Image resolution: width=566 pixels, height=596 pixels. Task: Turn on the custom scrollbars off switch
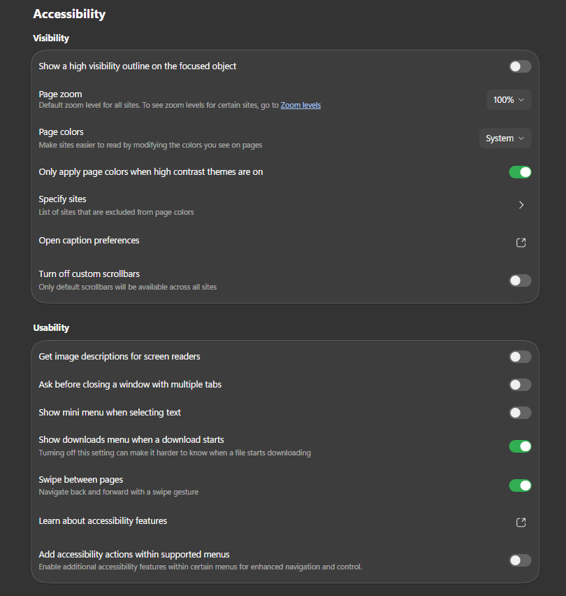(x=520, y=281)
